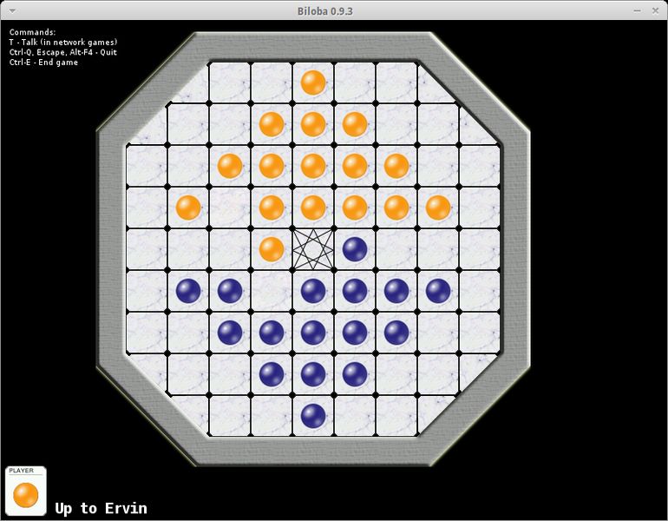
Task: Select center orange ball in five-ball third row
Action: coord(313,166)
